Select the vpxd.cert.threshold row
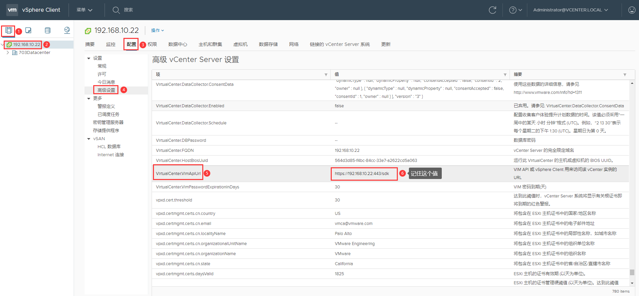639x296 pixels. 390,200
